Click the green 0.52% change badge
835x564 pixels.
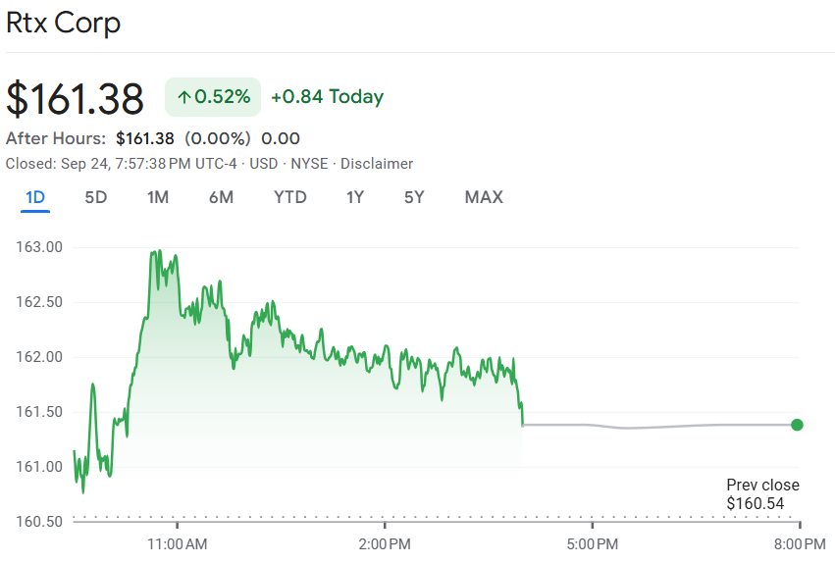point(213,96)
